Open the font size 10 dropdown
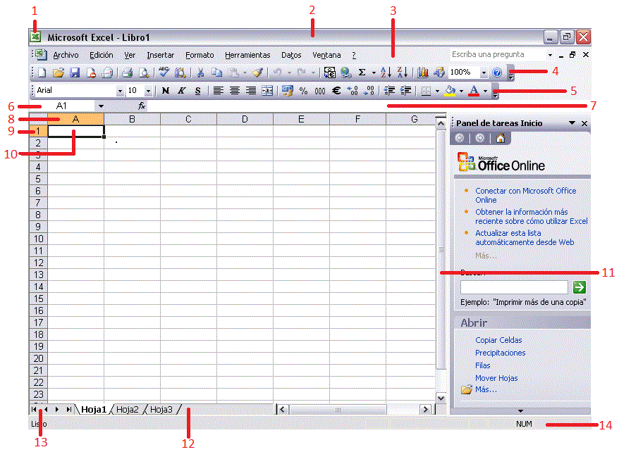Viewport: 619px width, 452px height. [149, 92]
